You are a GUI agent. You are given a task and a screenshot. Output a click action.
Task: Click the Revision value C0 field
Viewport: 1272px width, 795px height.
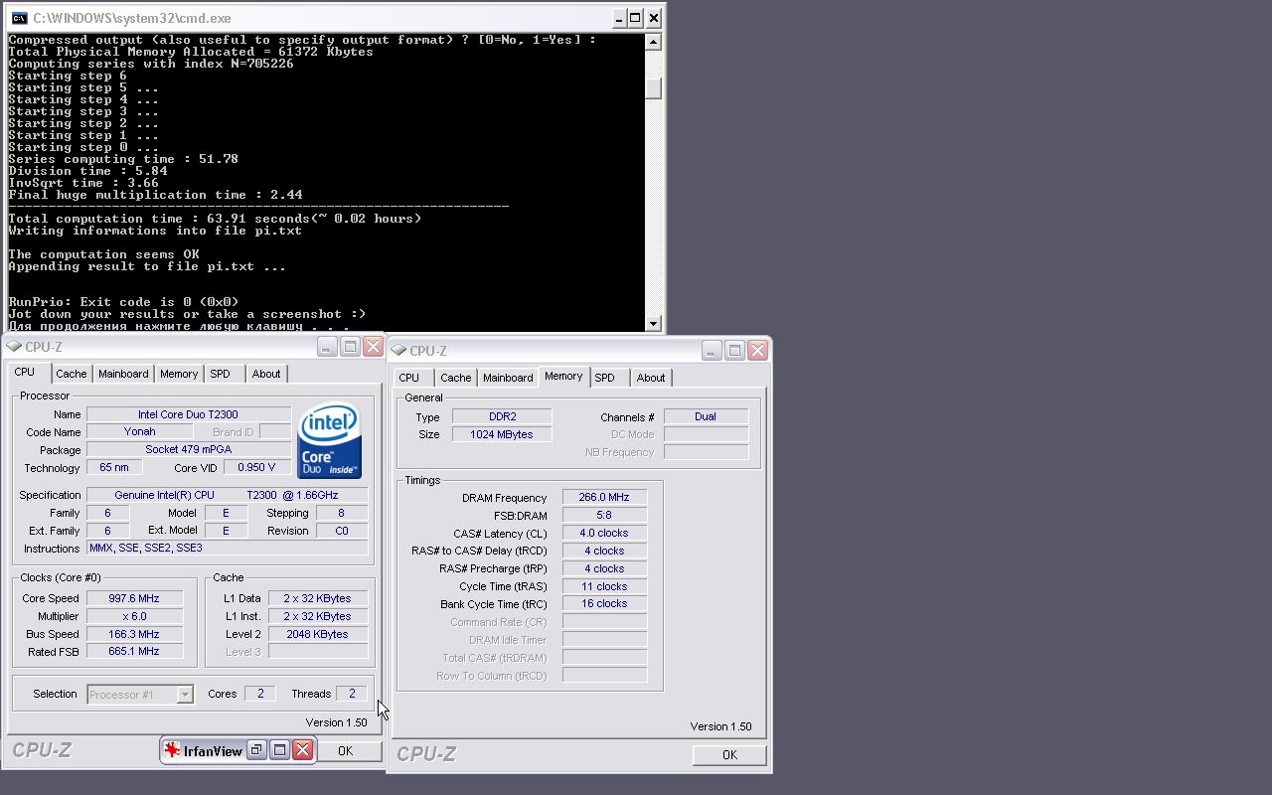click(342, 531)
